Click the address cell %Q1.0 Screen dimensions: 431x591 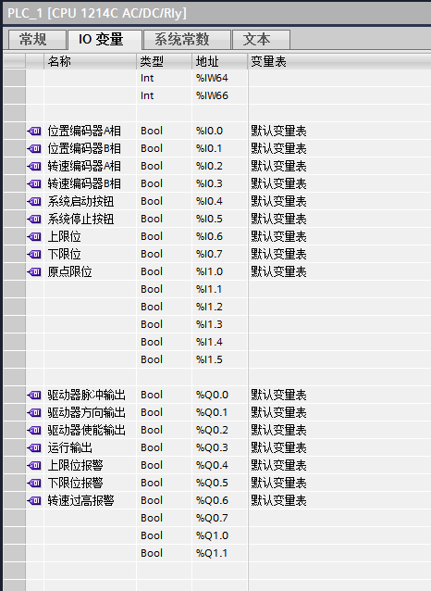tap(219, 535)
